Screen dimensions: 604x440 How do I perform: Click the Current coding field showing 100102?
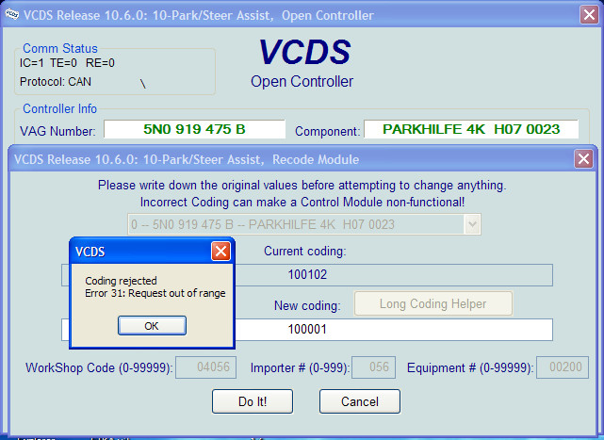click(307, 275)
